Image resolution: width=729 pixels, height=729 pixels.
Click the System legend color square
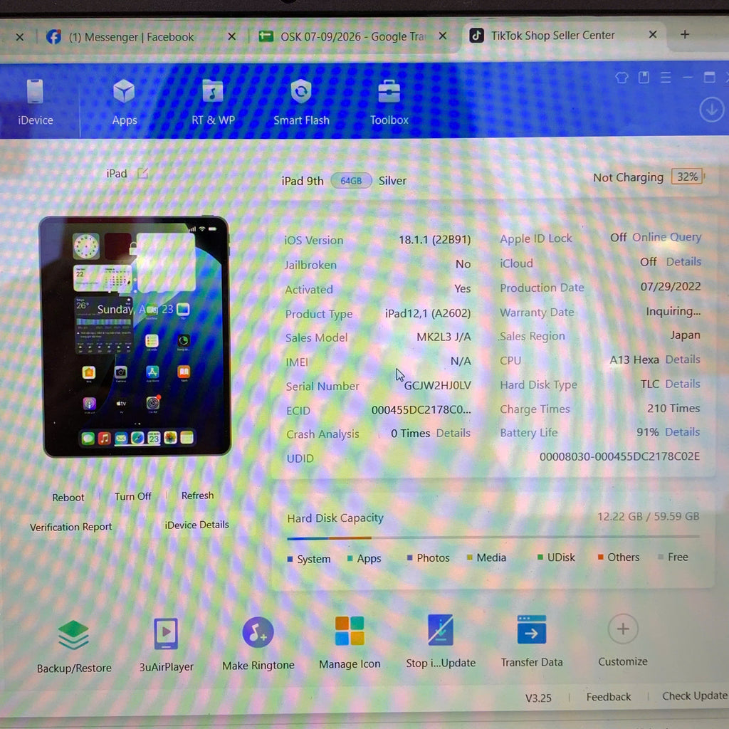pos(290,560)
